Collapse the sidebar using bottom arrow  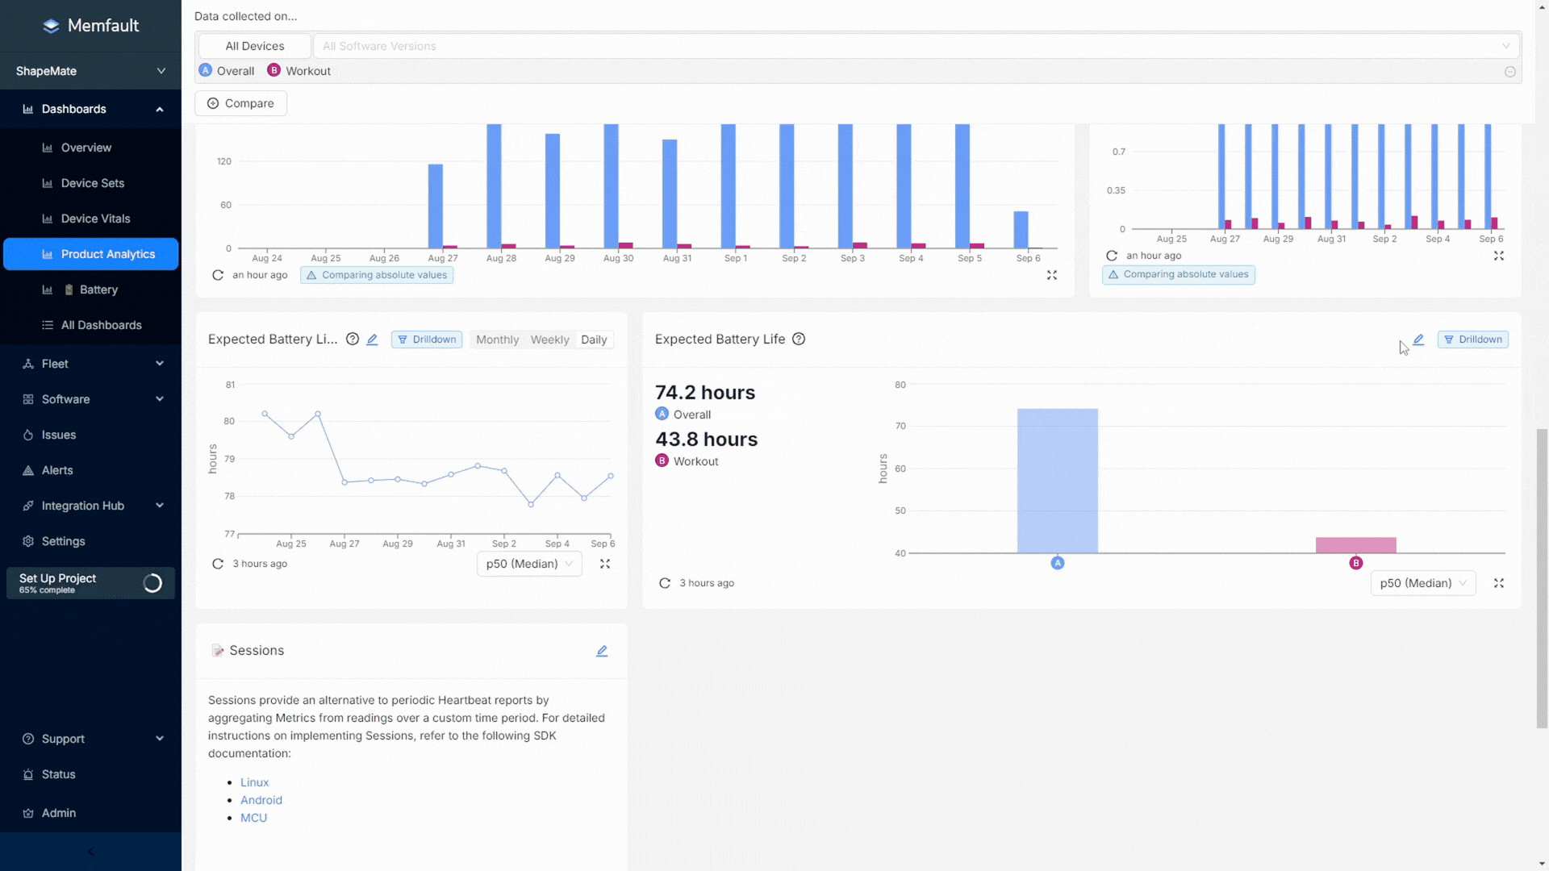tap(90, 852)
